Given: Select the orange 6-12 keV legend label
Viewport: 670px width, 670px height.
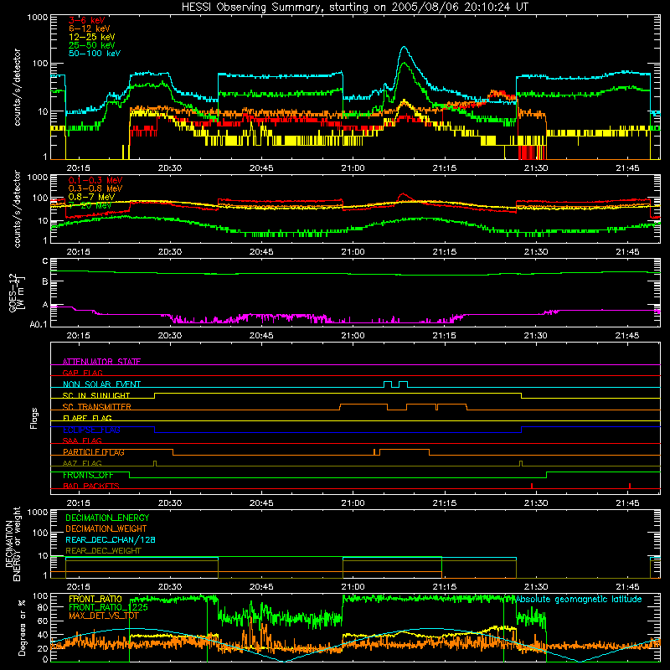Looking at the screenshot, I should click(89, 28).
